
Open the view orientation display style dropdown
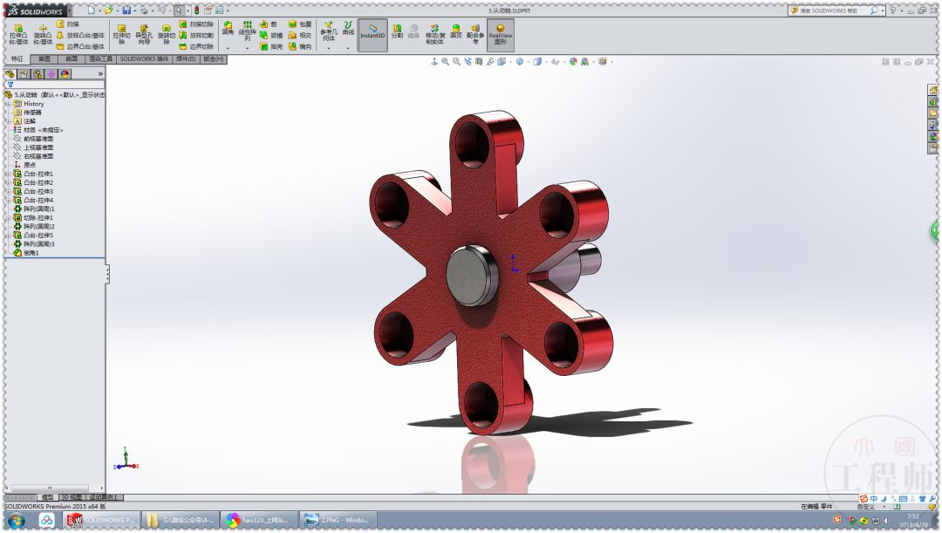click(x=545, y=62)
